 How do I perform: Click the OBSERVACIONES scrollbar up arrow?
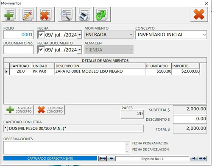point(127,144)
